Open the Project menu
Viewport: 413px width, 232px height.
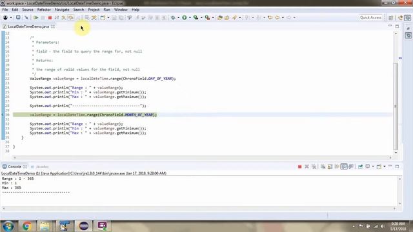coord(94,10)
